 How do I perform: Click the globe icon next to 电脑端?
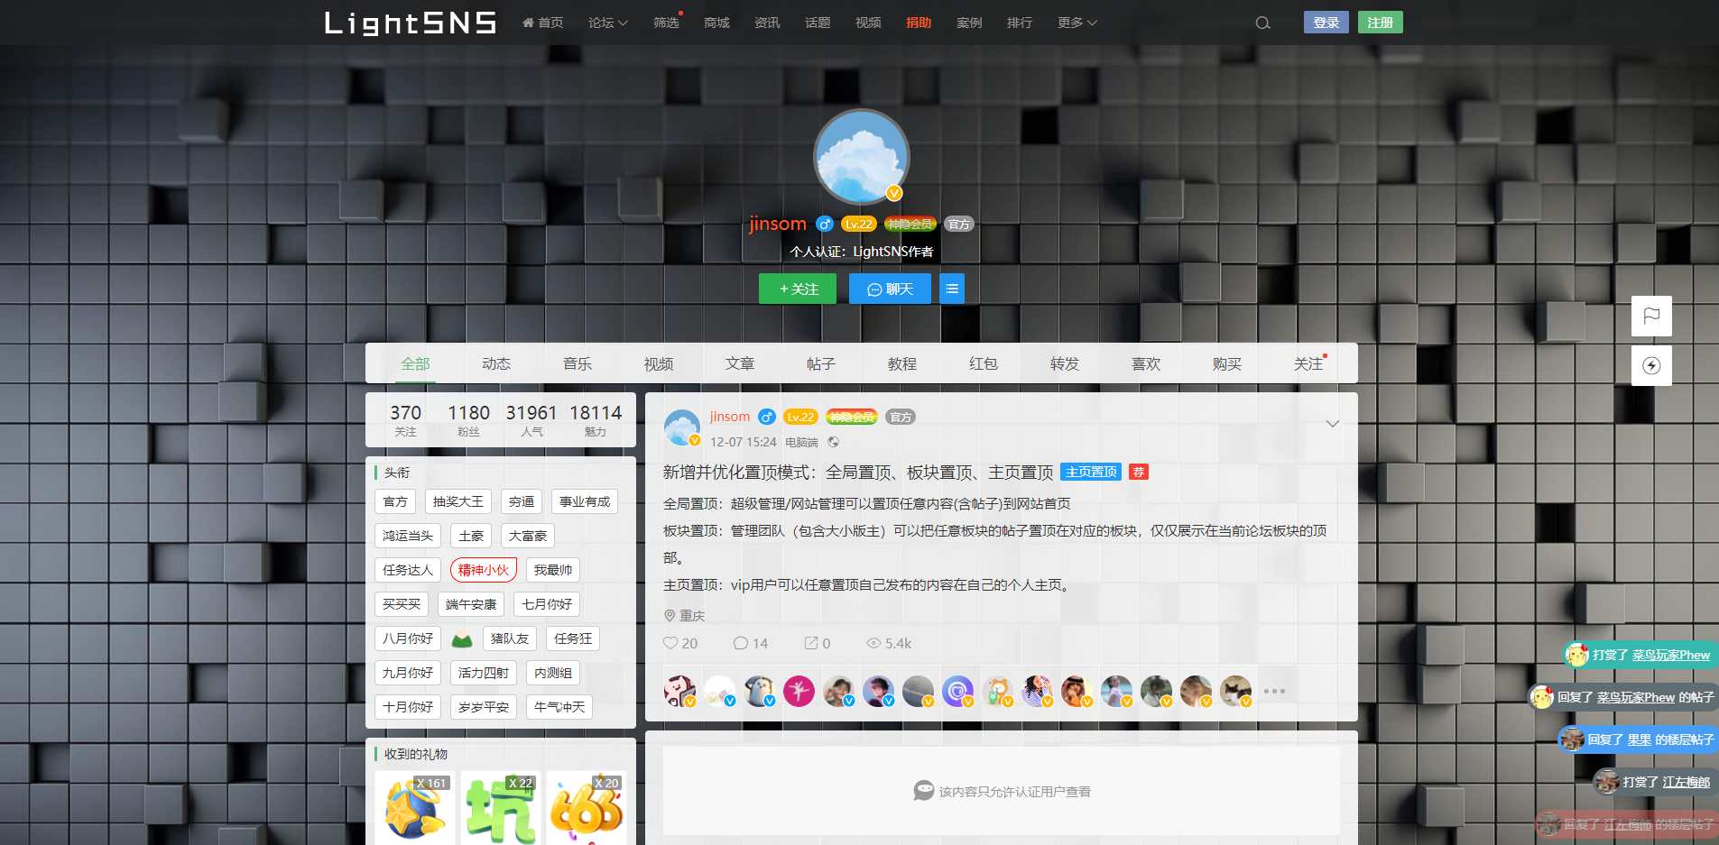coord(833,442)
